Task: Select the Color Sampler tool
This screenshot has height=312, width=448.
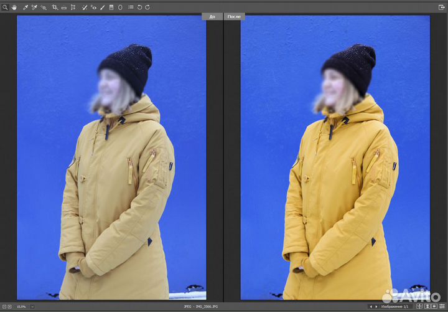Action: click(34, 7)
